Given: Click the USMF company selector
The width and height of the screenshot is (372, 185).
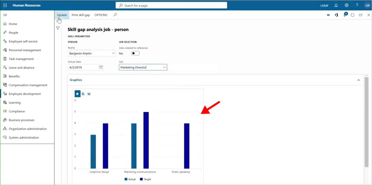Looking at the screenshot, I should pos(324,6).
